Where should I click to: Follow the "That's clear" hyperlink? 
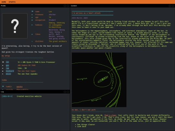(110, 115)
